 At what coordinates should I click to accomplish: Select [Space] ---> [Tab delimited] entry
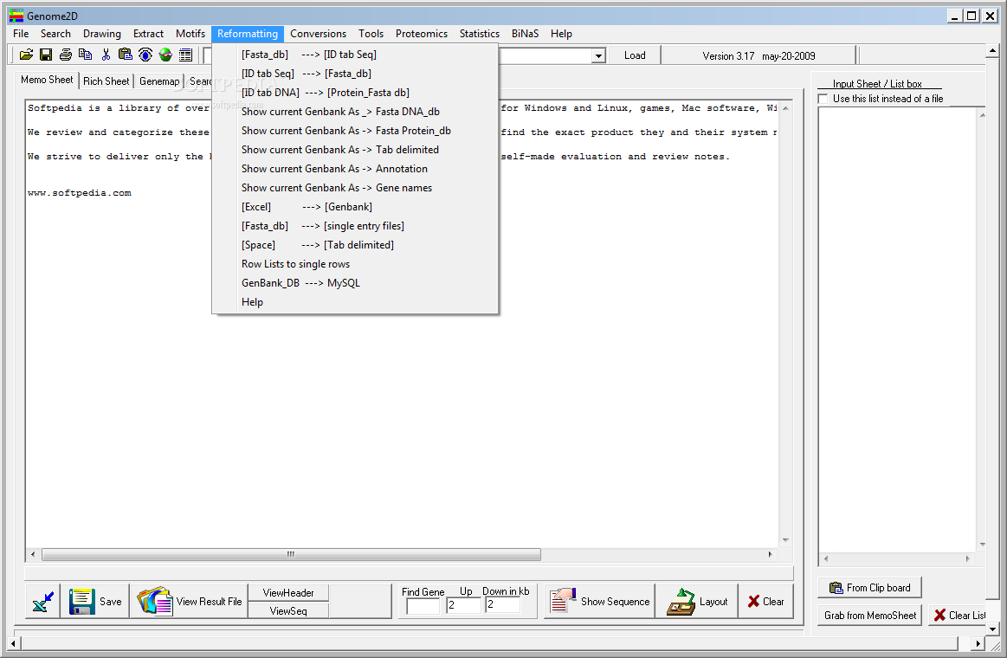click(355, 244)
